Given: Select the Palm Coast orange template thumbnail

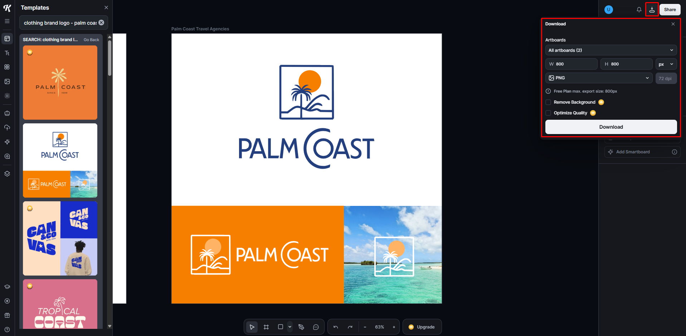Looking at the screenshot, I should pyautogui.click(x=60, y=82).
